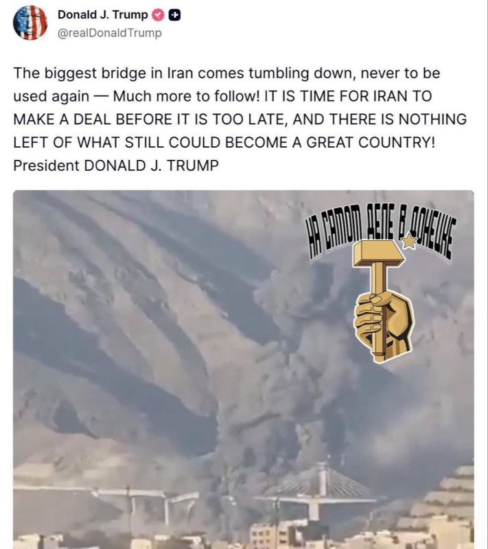Open the embedded smoke plume image

point(244,369)
